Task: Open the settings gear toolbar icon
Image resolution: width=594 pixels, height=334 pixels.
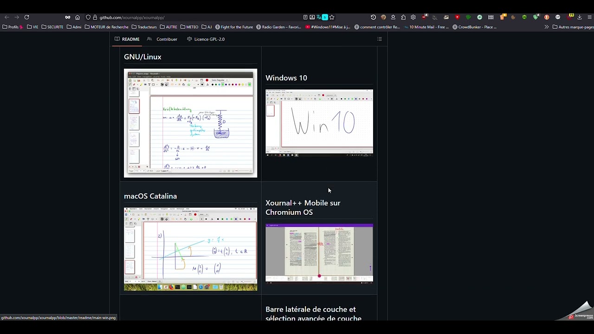Action: coord(413,17)
